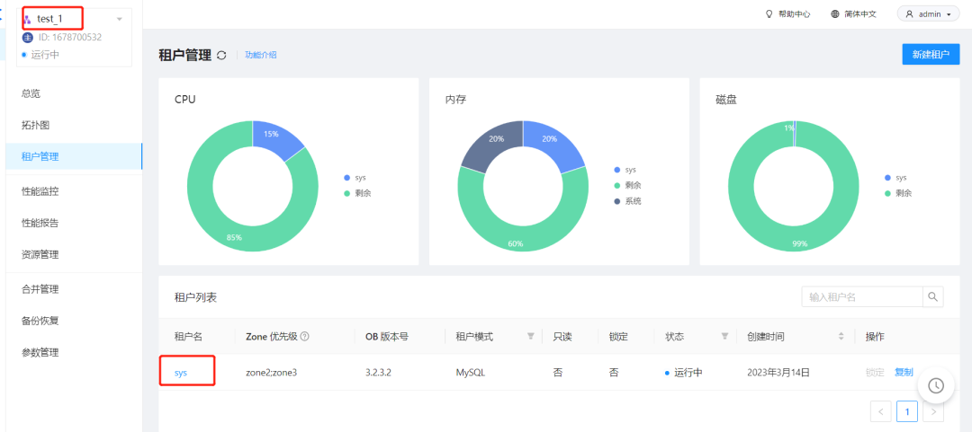Click the cluster icon next to test_1
Image resolution: width=972 pixels, height=432 pixels.
pyautogui.click(x=27, y=20)
